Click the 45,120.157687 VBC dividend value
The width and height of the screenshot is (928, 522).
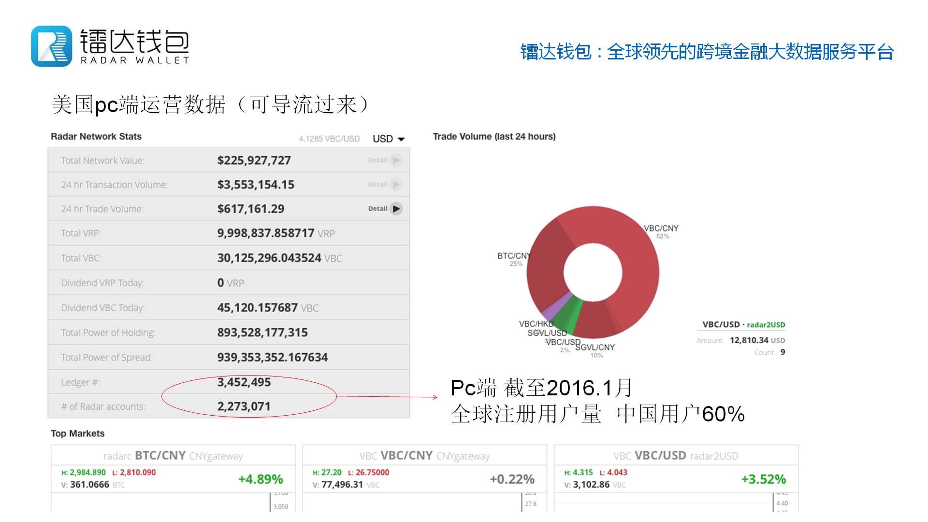[268, 308]
